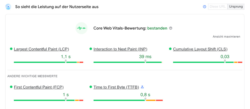Image resolution: width=250 pixels, height=109 pixels.
Task: Click the green dot next to LCP
Action: 11,49
